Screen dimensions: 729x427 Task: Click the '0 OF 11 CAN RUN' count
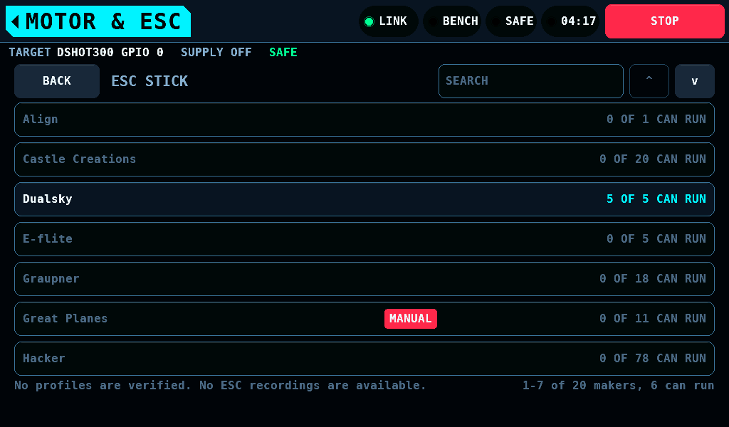(653, 318)
